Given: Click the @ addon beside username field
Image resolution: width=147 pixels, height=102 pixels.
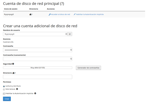Looking at the screenshot, I should [70, 34].
